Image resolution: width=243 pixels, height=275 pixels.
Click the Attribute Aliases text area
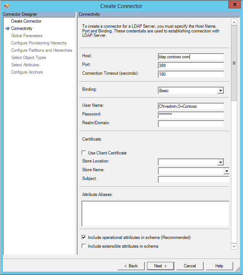[155, 213]
